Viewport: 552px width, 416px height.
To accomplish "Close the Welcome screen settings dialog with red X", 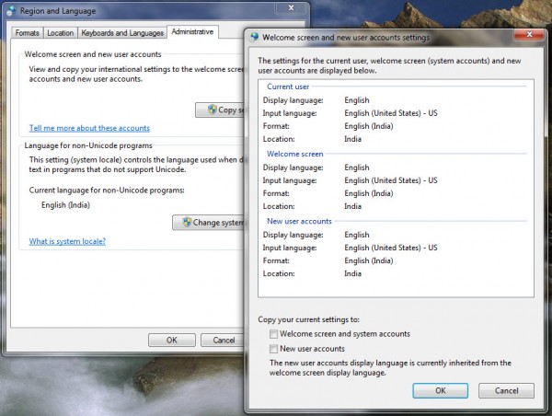I will click(530, 35).
